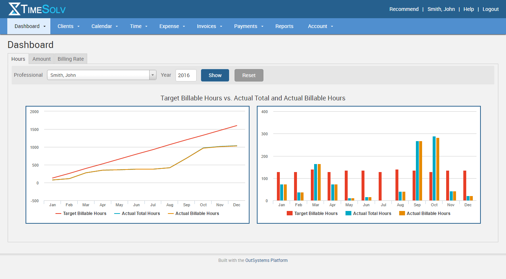Switch to the Billing Rate tab
506x279 pixels.
pyautogui.click(x=70, y=59)
